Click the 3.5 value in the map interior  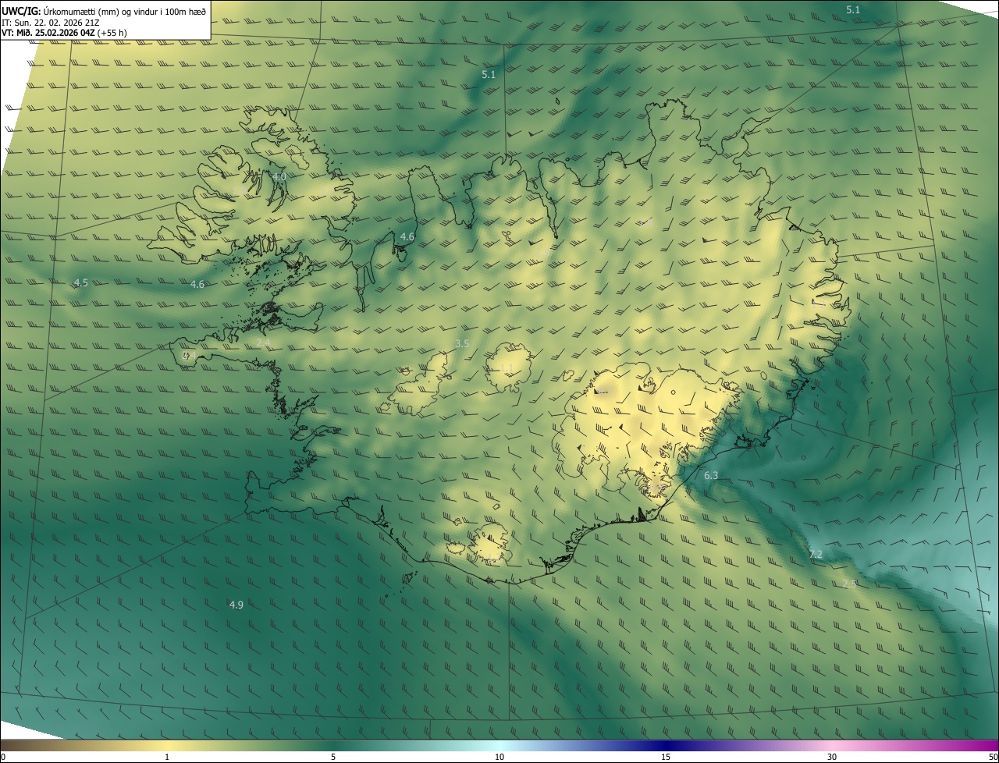pos(462,343)
